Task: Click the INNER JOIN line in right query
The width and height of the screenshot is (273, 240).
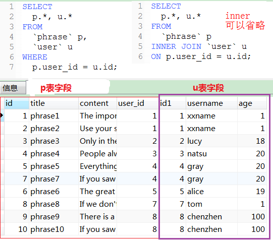Action: click(199, 46)
